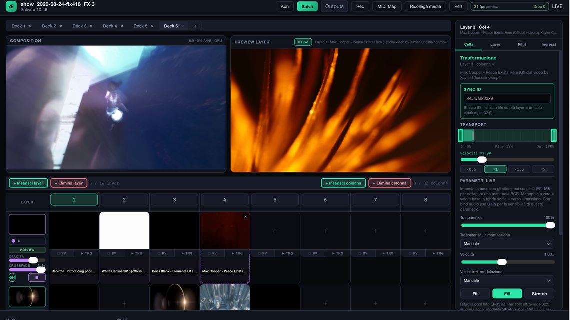
Task: Click the left In trim handle in Transport
Action: (x=461, y=135)
